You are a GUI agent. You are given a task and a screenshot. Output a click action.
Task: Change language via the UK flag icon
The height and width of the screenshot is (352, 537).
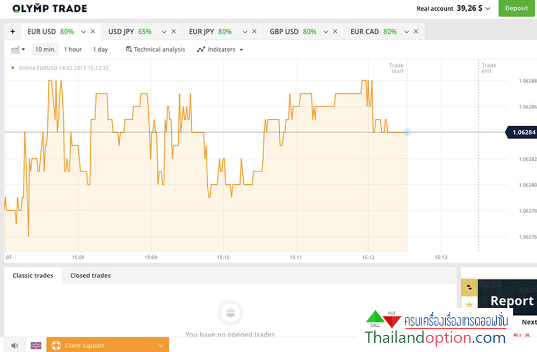pos(35,346)
